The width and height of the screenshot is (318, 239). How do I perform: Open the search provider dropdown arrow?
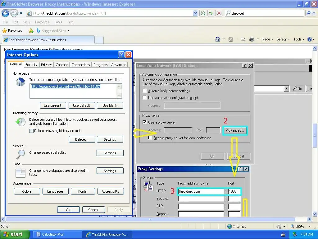click(x=314, y=13)
